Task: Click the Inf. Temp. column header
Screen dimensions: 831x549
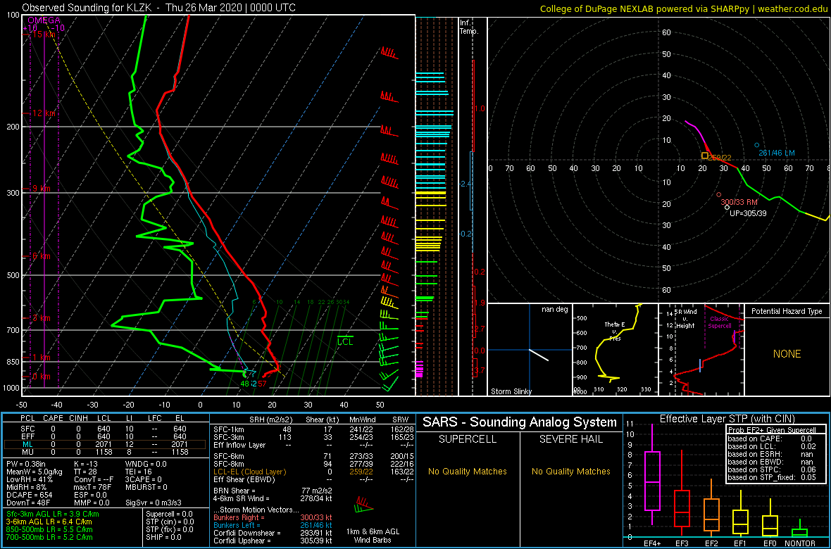Action: click(x=469, y=27)
